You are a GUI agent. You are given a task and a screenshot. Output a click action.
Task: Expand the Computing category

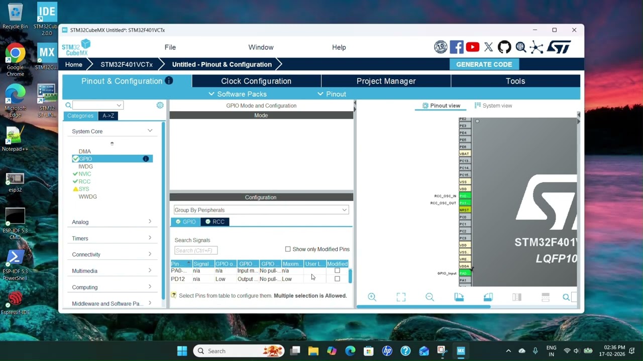(112, 287)
